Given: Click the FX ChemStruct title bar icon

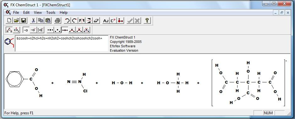Looking at the screenshot, I should 6,5.
